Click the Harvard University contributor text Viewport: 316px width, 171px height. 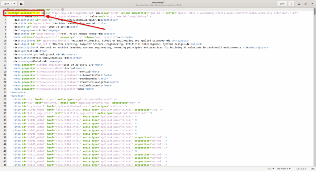118,41
